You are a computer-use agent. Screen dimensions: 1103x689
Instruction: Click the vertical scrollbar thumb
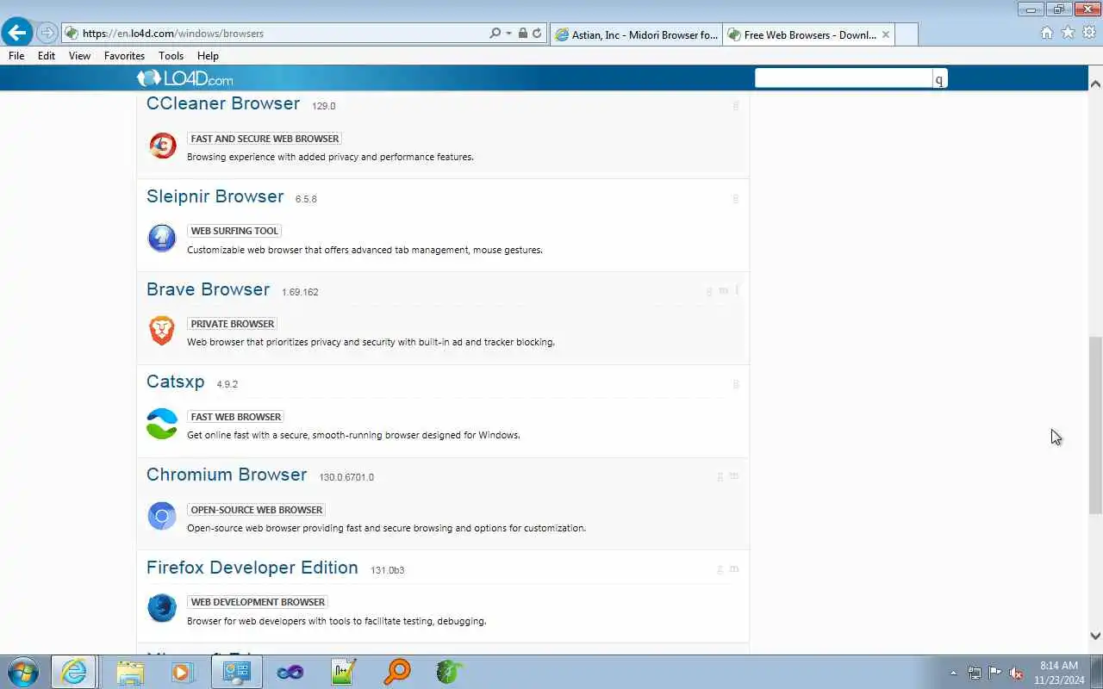pyautogui.click(x=1095, y=425)
